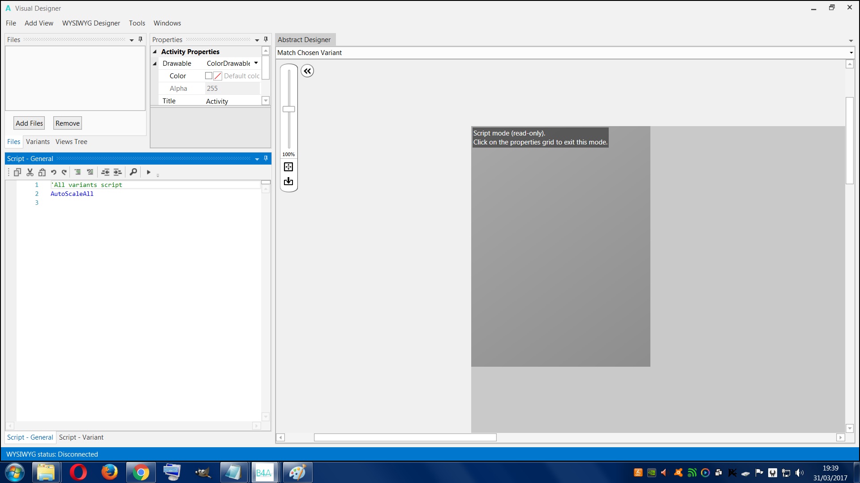Open the WYSIWYG Designer menu
Viewport: 860px width, 483px height.
pyautogui.click(x=91, y=23)
